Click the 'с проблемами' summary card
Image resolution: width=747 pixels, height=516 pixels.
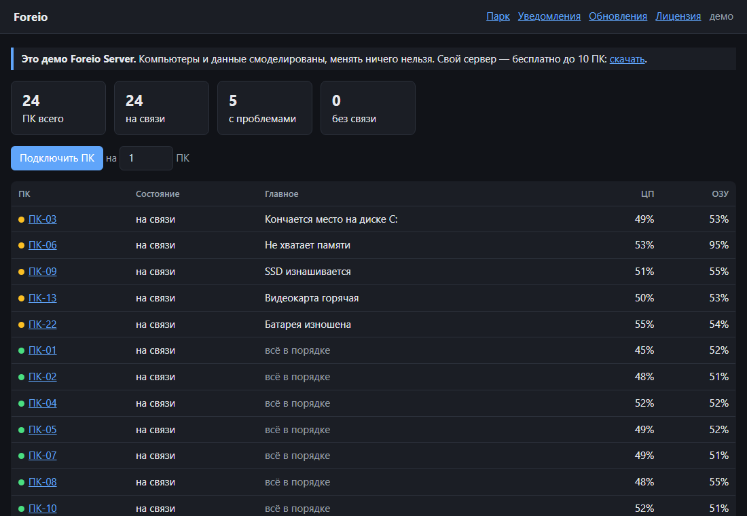click(x=265, y=108)
